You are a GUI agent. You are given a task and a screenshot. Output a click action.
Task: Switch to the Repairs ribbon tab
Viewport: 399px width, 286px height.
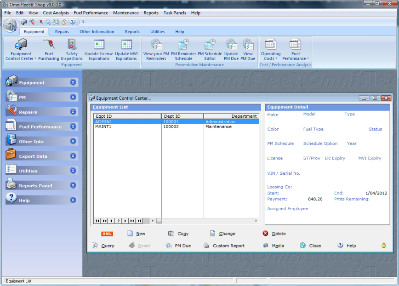[x=62, y=32]
